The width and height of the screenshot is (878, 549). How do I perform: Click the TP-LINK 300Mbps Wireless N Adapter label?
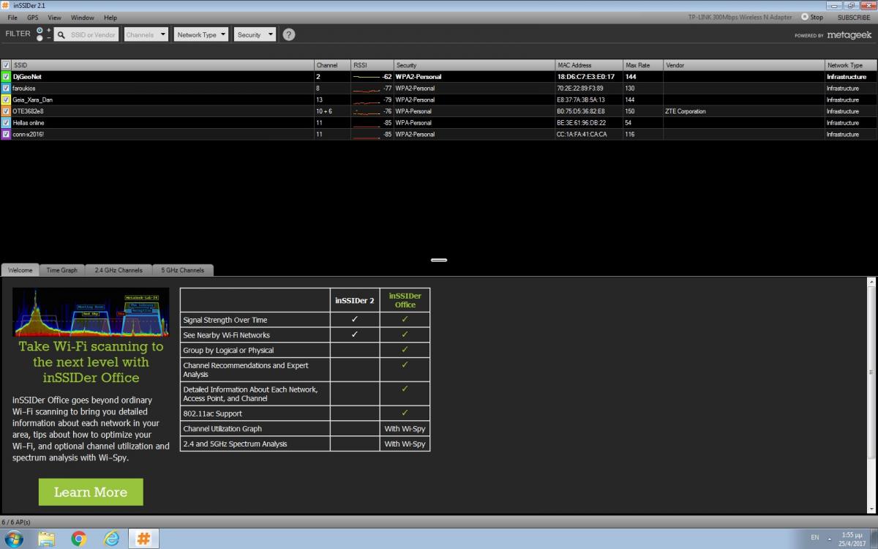point(740,17)
